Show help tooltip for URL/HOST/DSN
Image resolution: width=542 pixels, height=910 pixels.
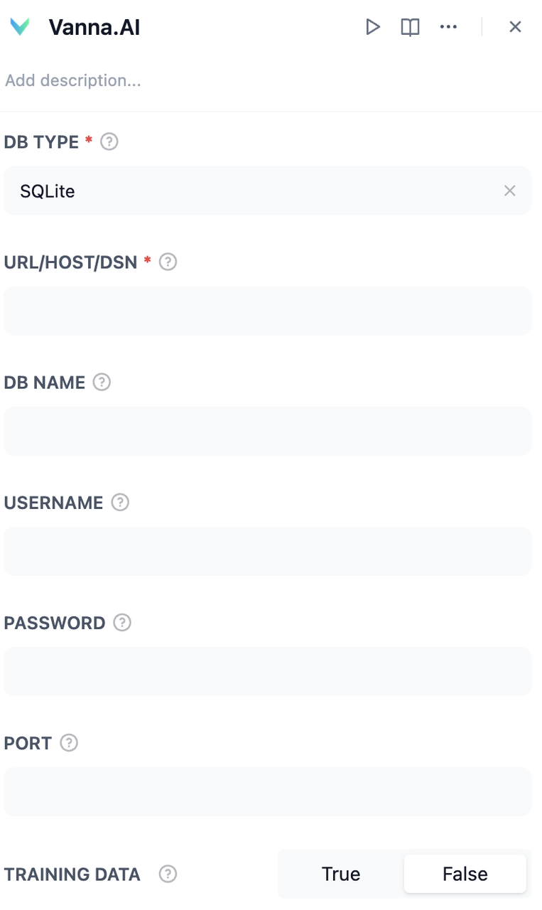click(x=168, y=262)
